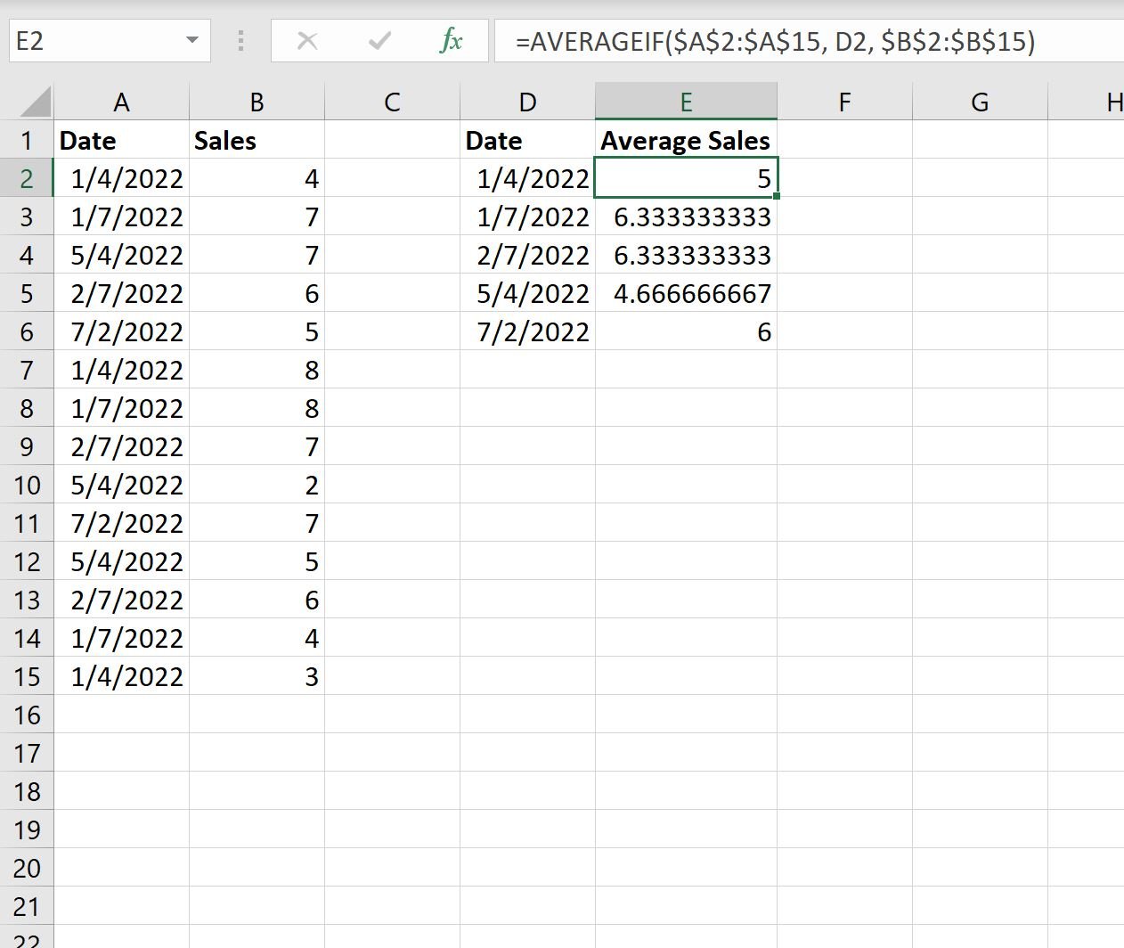1124x948 pixels.
Task: Select cell A15 with date 1/4/2022
Action: [x=121, y=676]
